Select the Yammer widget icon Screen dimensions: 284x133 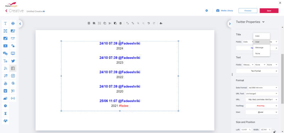[x=13, y=91]
